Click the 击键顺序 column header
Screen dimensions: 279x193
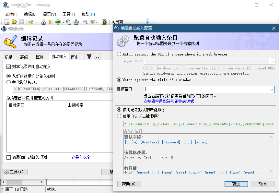click(x=89, y=105)
